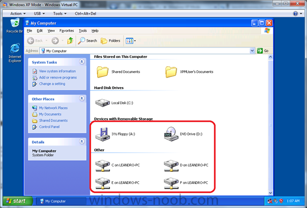Screen dimensions: 307x208
Task: Click the Up folder toolbar icon
Action: coord(70,41)
